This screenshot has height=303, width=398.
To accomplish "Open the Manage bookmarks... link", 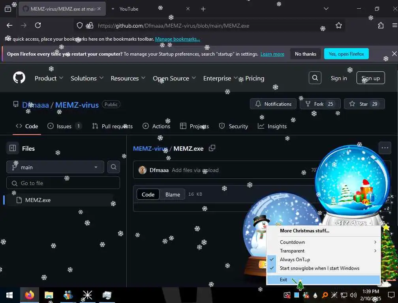I will pyautogui.click(x=177, y=39).
